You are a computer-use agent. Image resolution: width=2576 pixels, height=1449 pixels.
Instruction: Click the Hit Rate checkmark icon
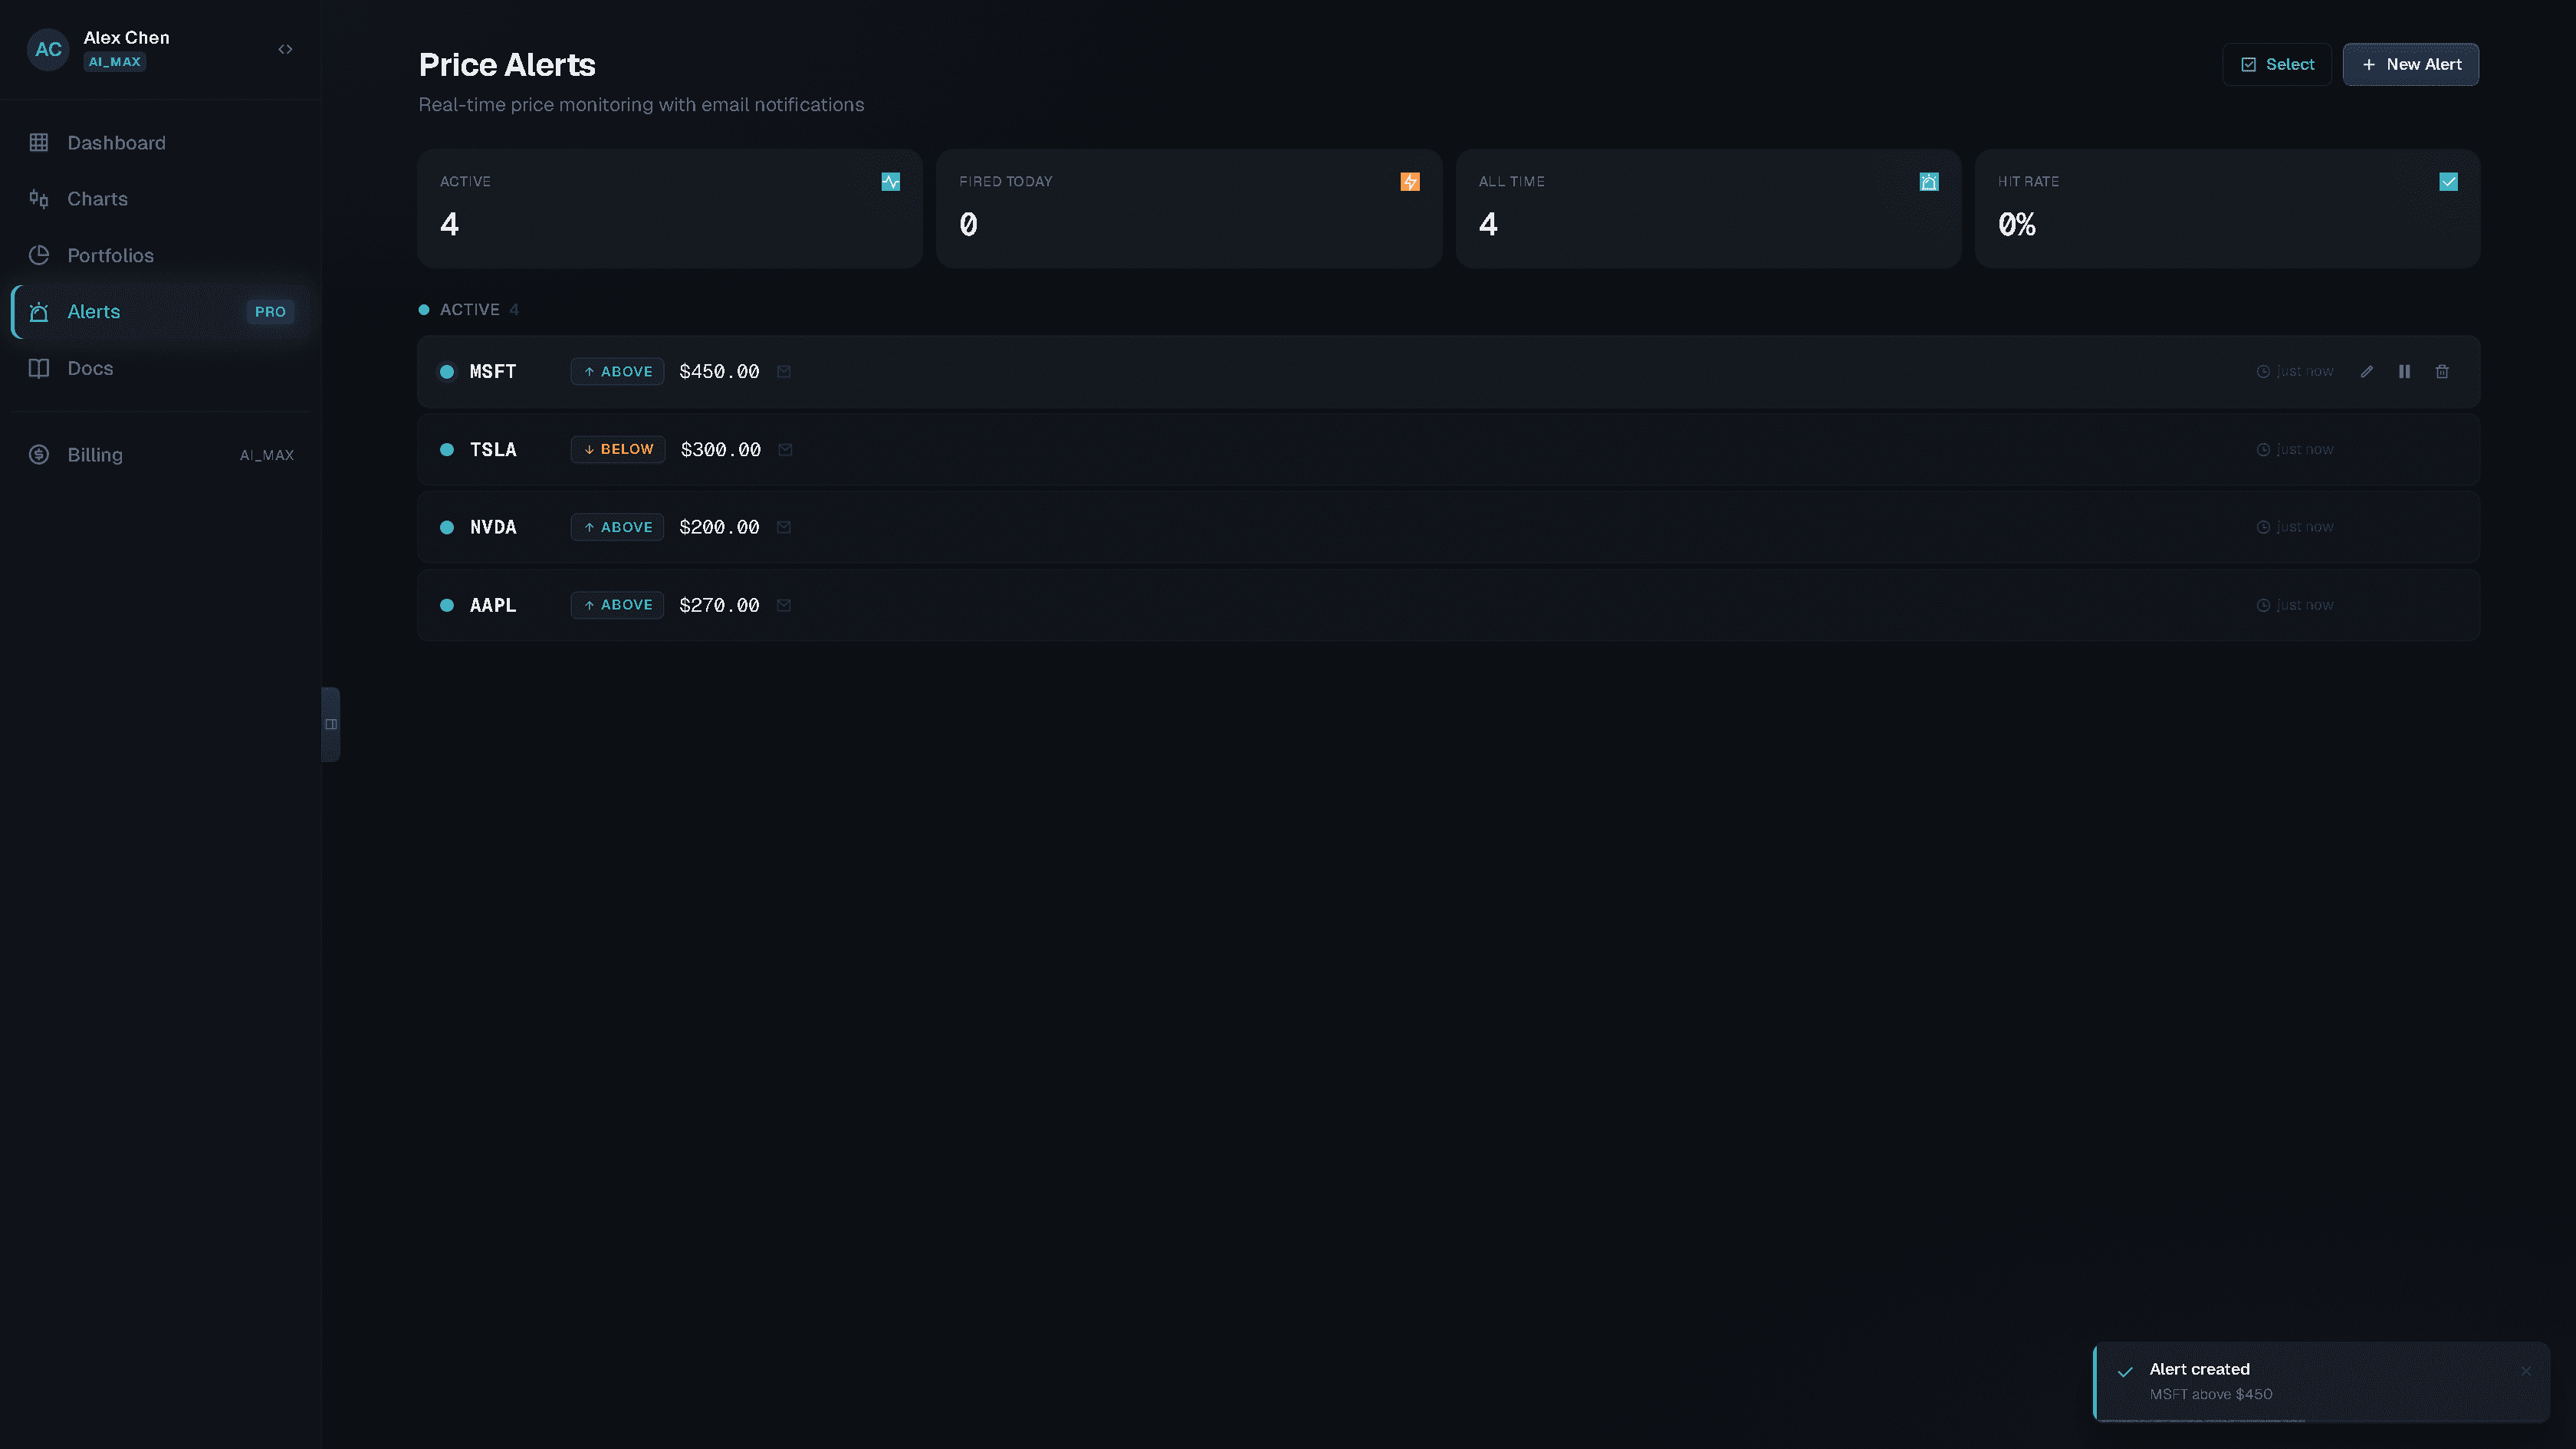2448,181
